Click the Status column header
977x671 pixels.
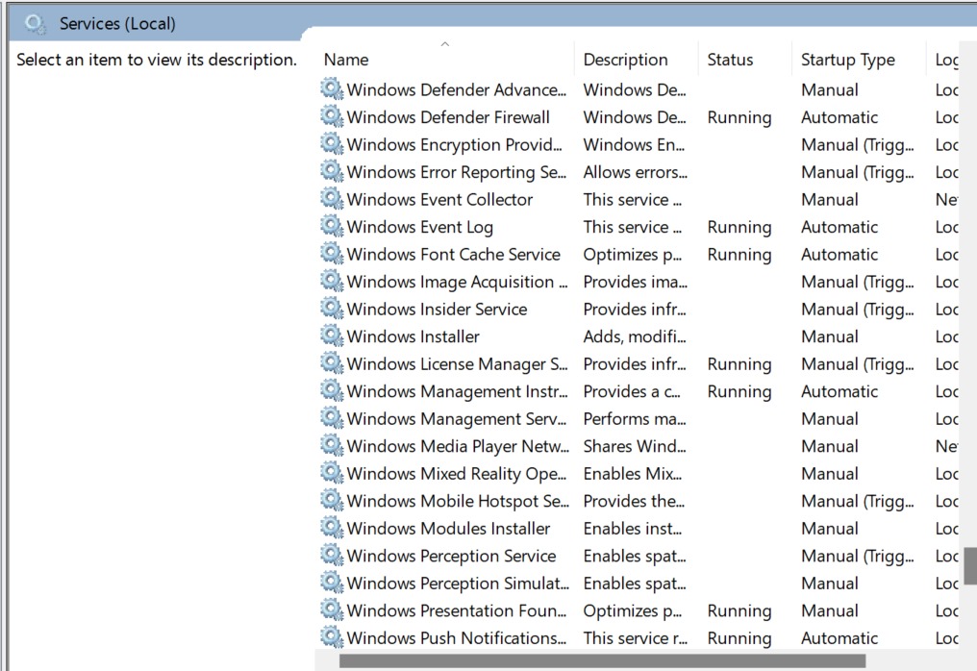coord(730,60)
